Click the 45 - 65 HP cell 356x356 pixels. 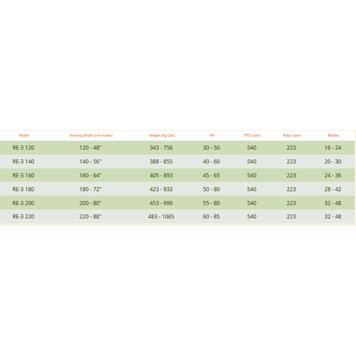tap(211, 175)
